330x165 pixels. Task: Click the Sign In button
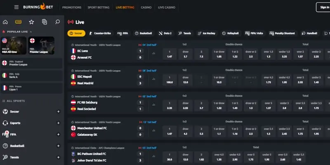pos(323,7)
